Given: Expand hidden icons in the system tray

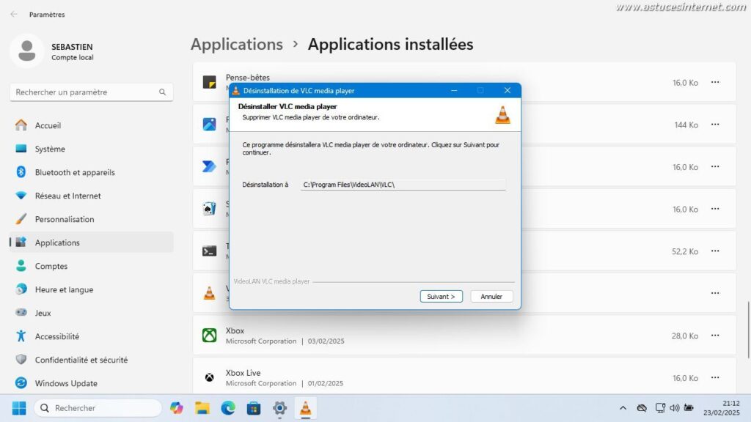Looking at the screenshot, I should (623, 408).
